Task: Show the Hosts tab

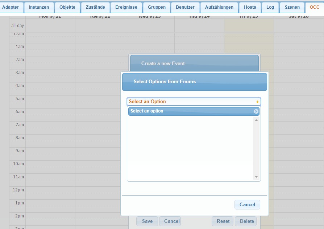Action: [x=250, y=7]
